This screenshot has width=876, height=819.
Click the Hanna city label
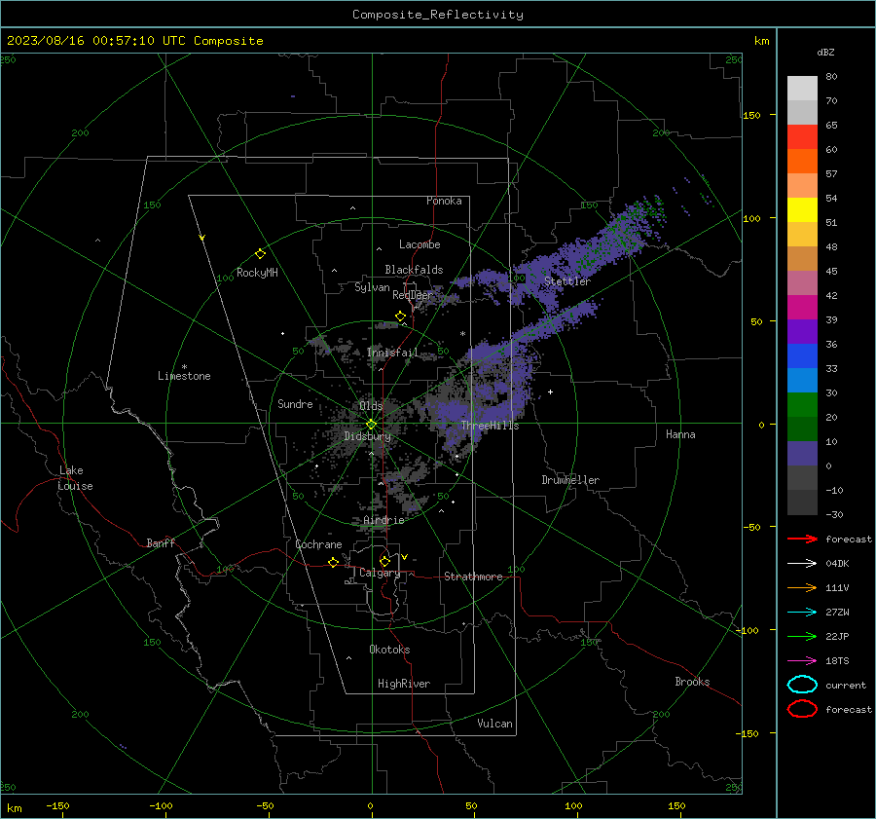click(680, 434)
